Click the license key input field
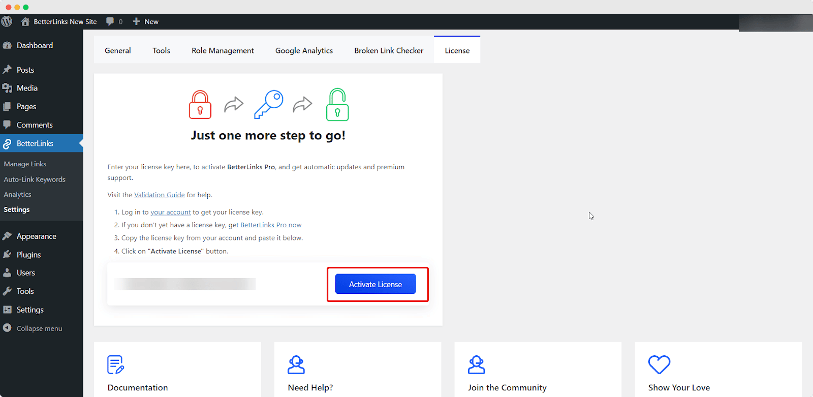Viewport: 813px width, 397px height. click(185, 284)
